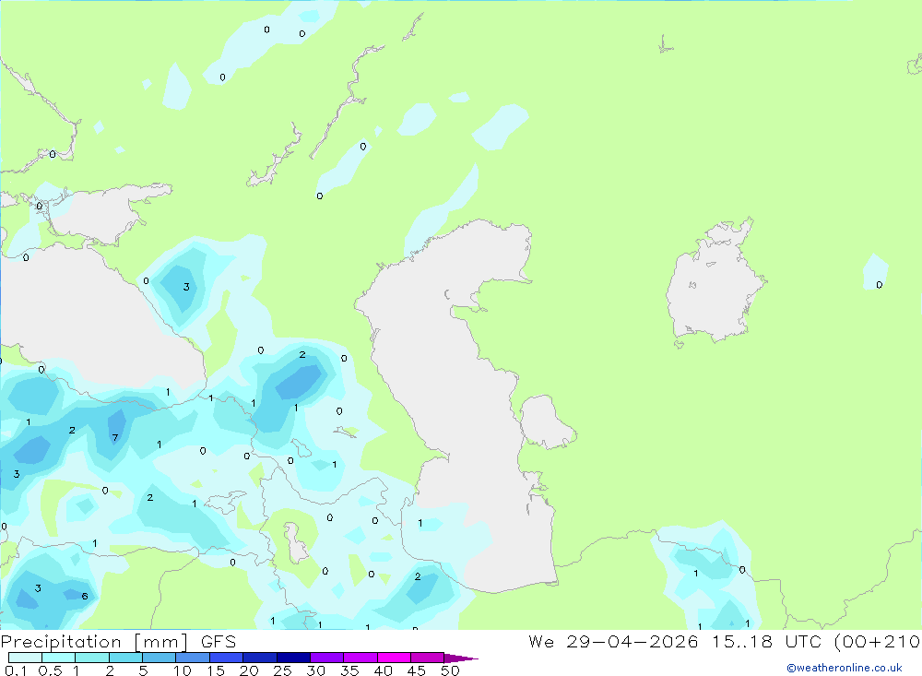
Task: Click the '30' legend scale label
Action: coord(316,670)
